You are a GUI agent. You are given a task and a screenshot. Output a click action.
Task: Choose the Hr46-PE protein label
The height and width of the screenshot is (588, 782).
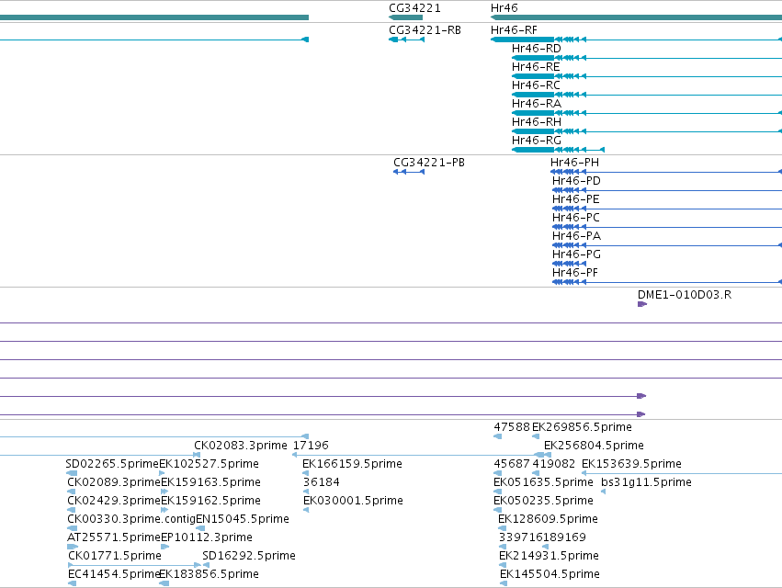(575, 199)
